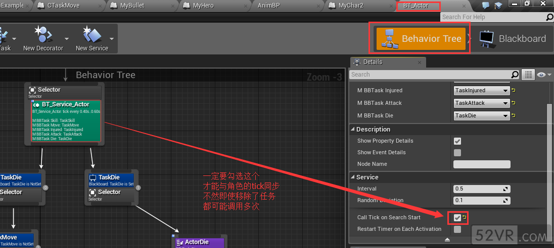Reset M BBTask Injured to default arrow
The image size is (554, 248).
click(x=515, y=91)
